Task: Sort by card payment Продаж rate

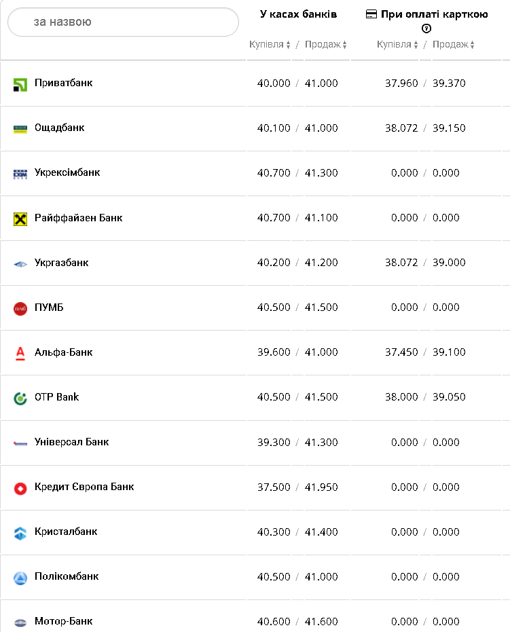Action: click(x=454, y=45)
